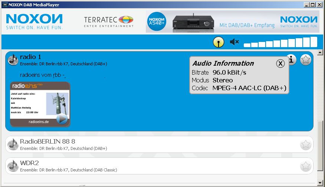Select the radio 1 station title
Screen dimensions: 325x187
click(30, 57)
